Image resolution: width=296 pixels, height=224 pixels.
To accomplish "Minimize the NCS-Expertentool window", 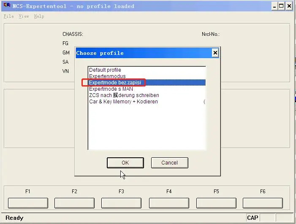I will [x=274, y=6].
